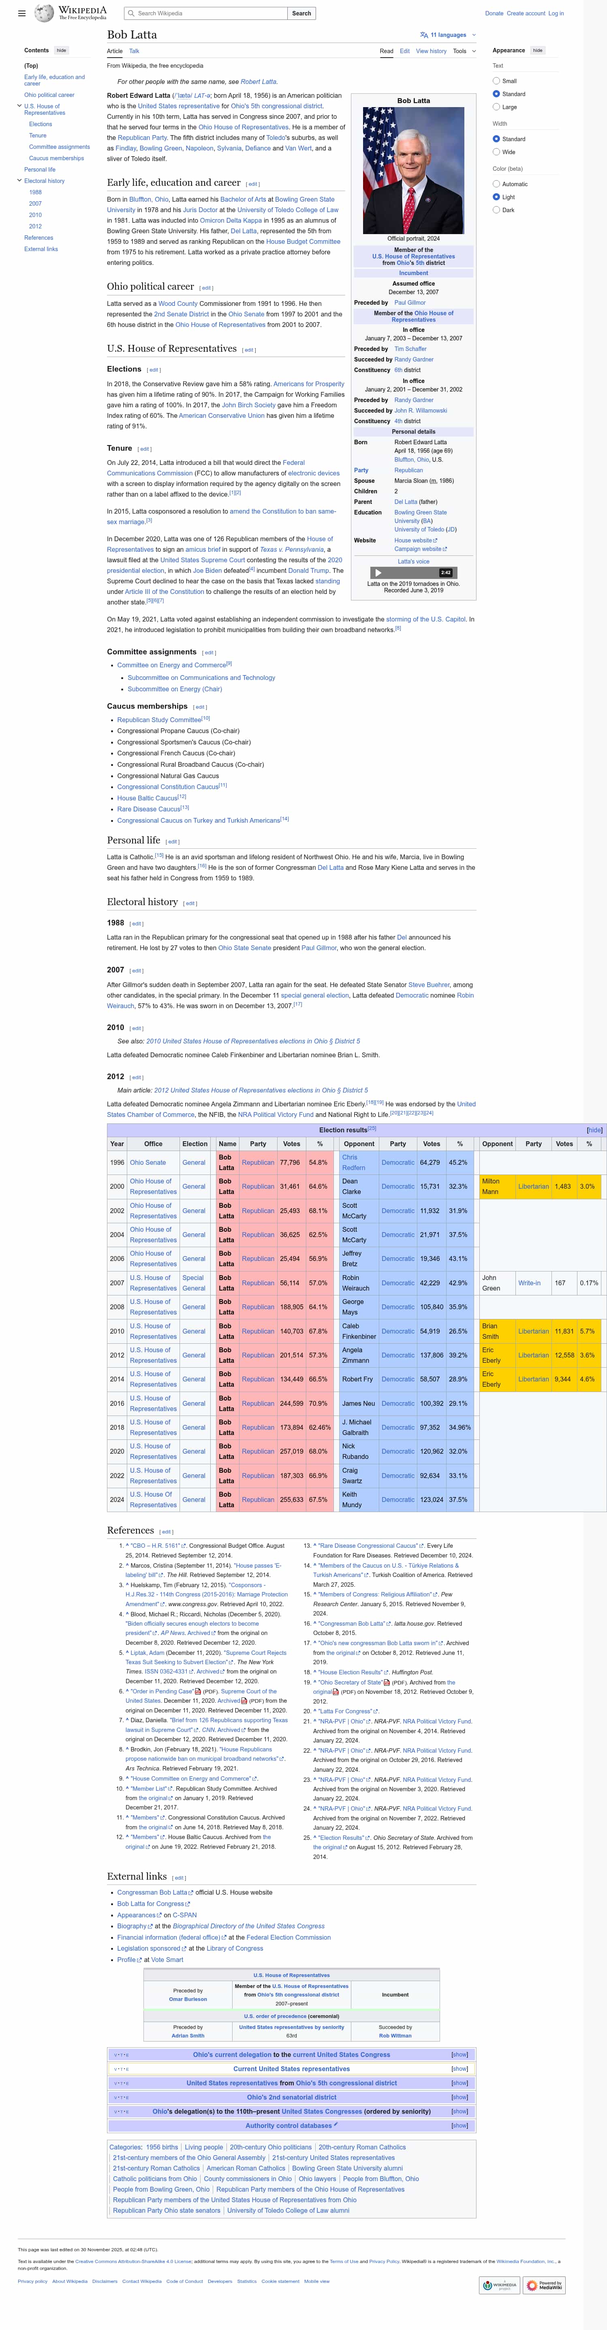
Task: Click the magnifier icon in search box
Action: (131, 13)
